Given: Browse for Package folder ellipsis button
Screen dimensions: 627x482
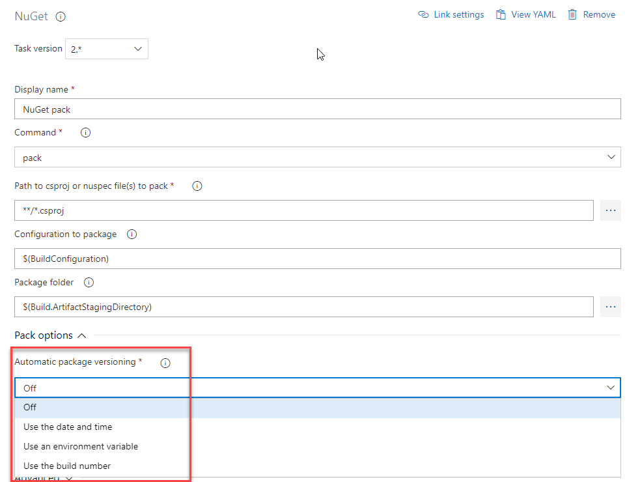Looking at the screenshot, I should point(610,307).
